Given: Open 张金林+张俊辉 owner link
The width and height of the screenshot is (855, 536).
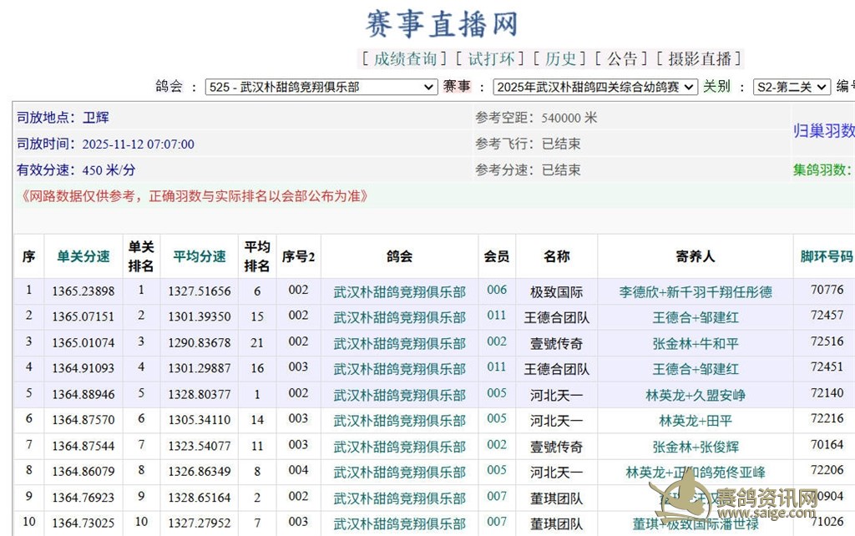Looking at the screenshot, I should (x=695, y=447).
